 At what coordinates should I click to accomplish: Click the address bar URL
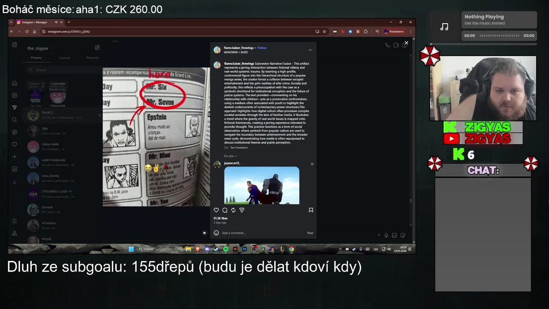click(x=69, y=31)
